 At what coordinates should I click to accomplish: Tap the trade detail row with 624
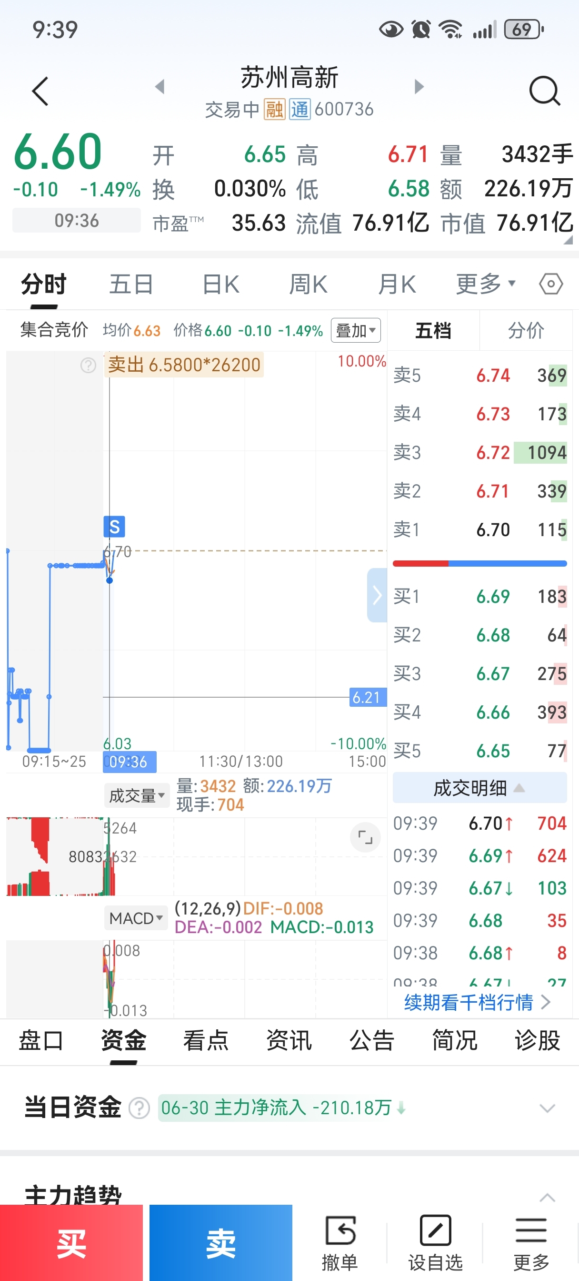tap(479, 856)
